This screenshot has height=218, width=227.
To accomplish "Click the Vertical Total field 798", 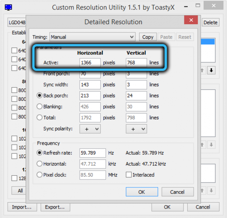I will (136, 118).
